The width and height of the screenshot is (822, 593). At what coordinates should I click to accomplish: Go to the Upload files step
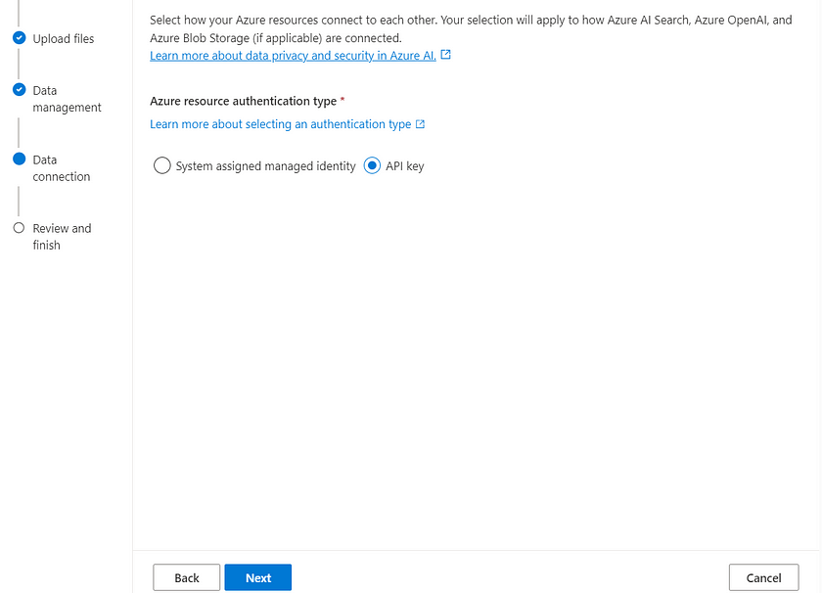click(64, 39)
